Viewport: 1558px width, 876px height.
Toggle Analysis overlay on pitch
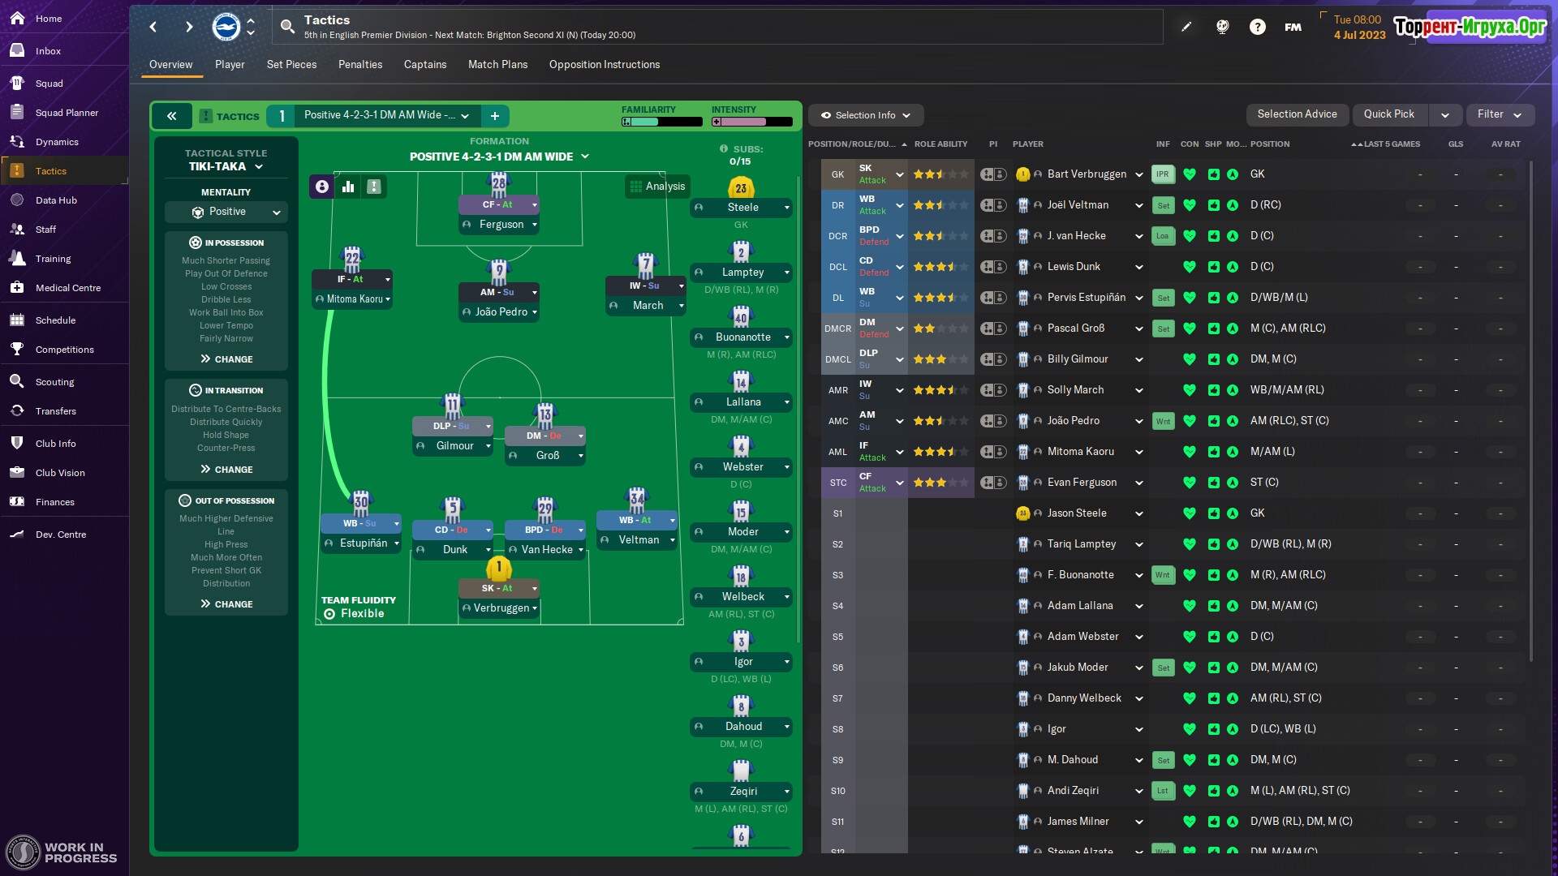[657, 187]
